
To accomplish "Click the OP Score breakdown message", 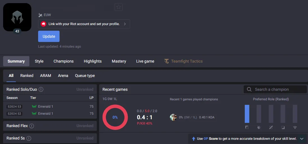I will click(247, 139).
